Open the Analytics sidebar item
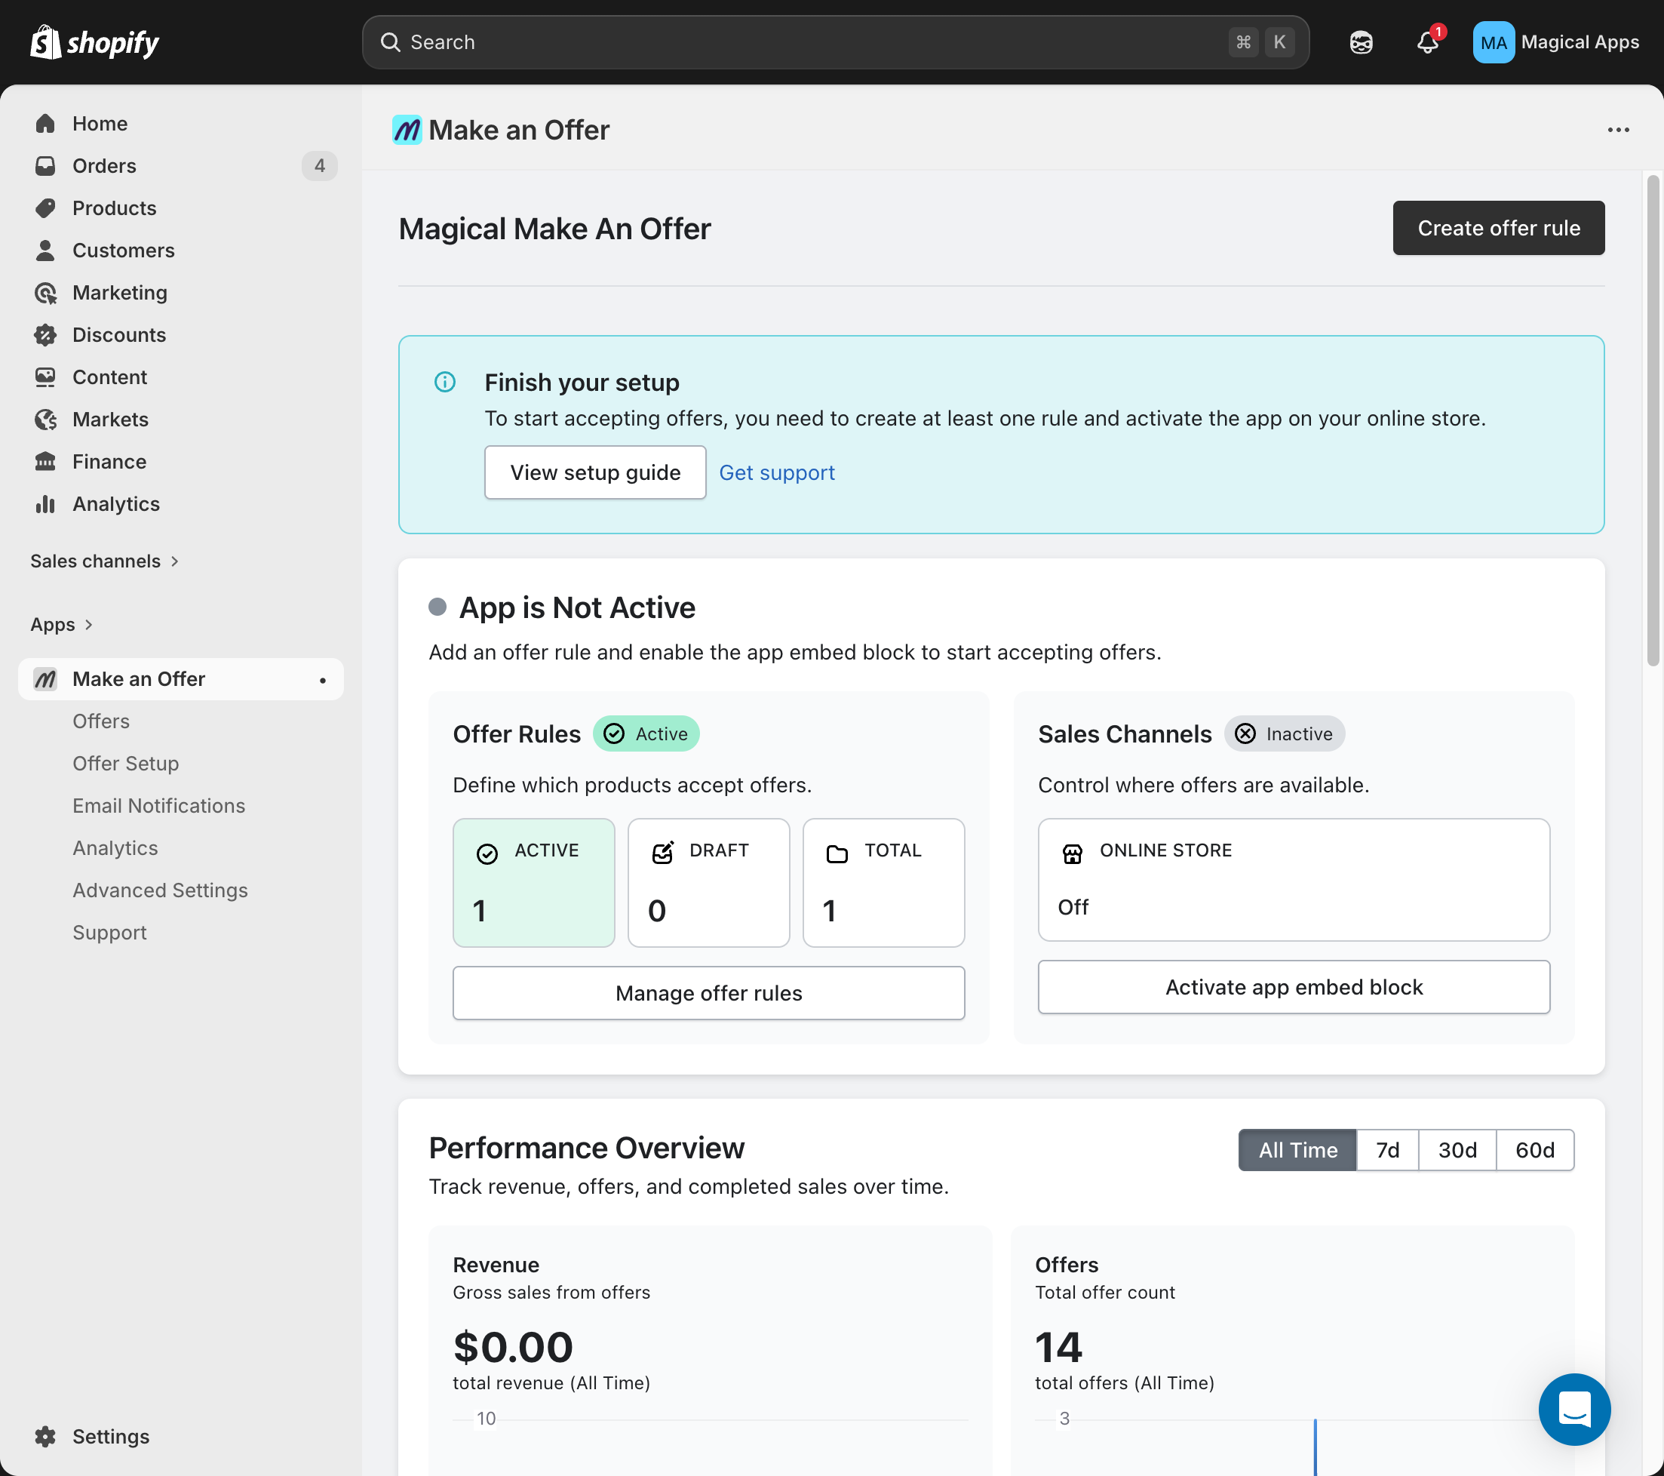Image resolution: width=1664 pixels, height=1476 pixels. tap(115, 503)
